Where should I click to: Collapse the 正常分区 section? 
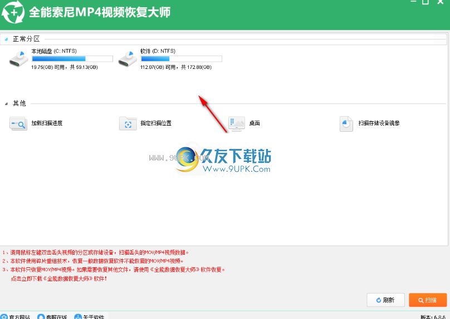(6, 39)
